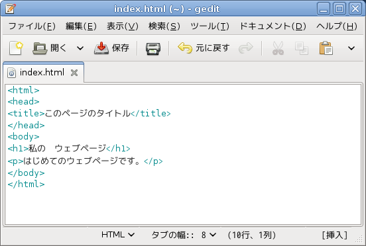Click the はじめてのウェブページです。 paragraph text
The image size is (366, 246).
click(82, 161)
